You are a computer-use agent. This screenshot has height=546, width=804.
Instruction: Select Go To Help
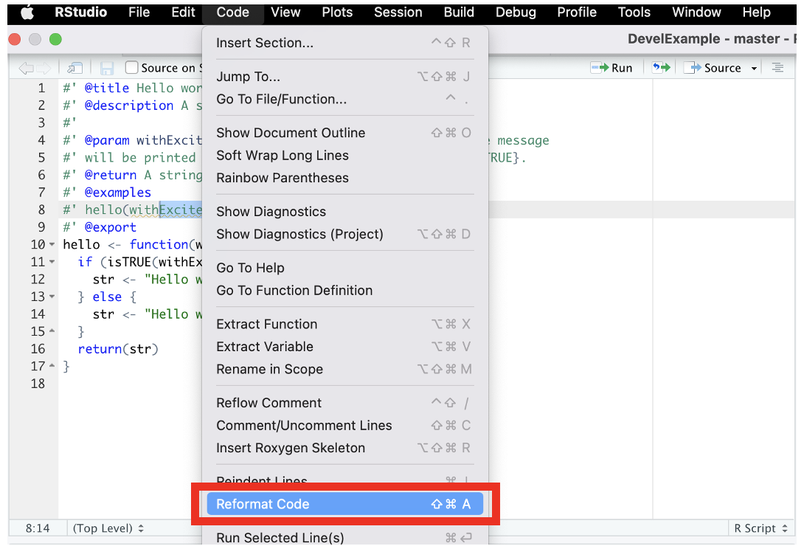coord(344,269)
